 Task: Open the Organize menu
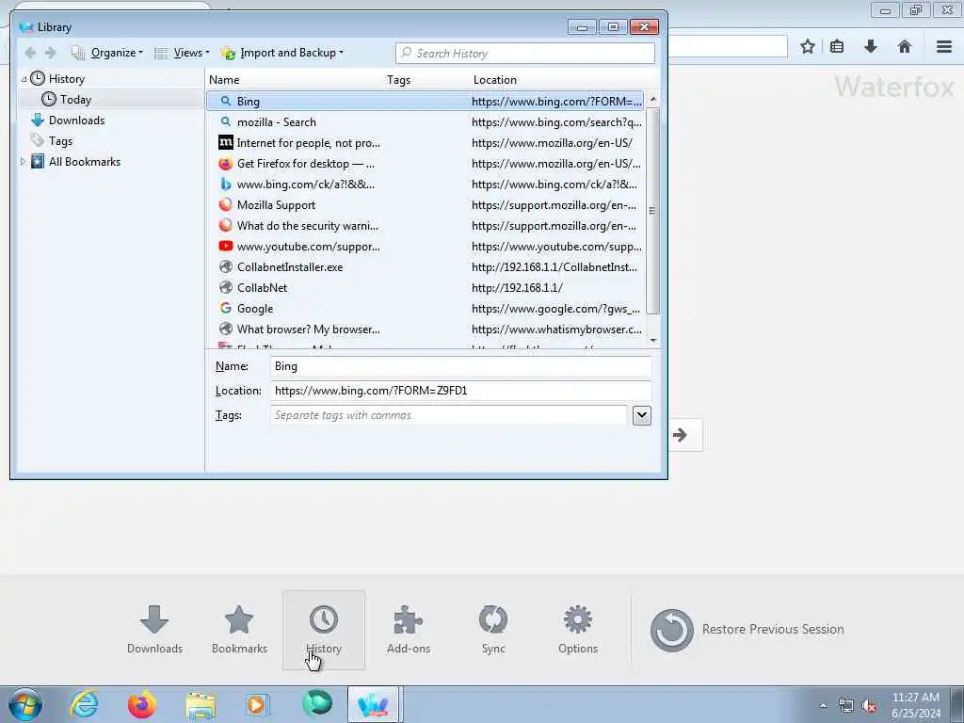click(x=107, y=53)
